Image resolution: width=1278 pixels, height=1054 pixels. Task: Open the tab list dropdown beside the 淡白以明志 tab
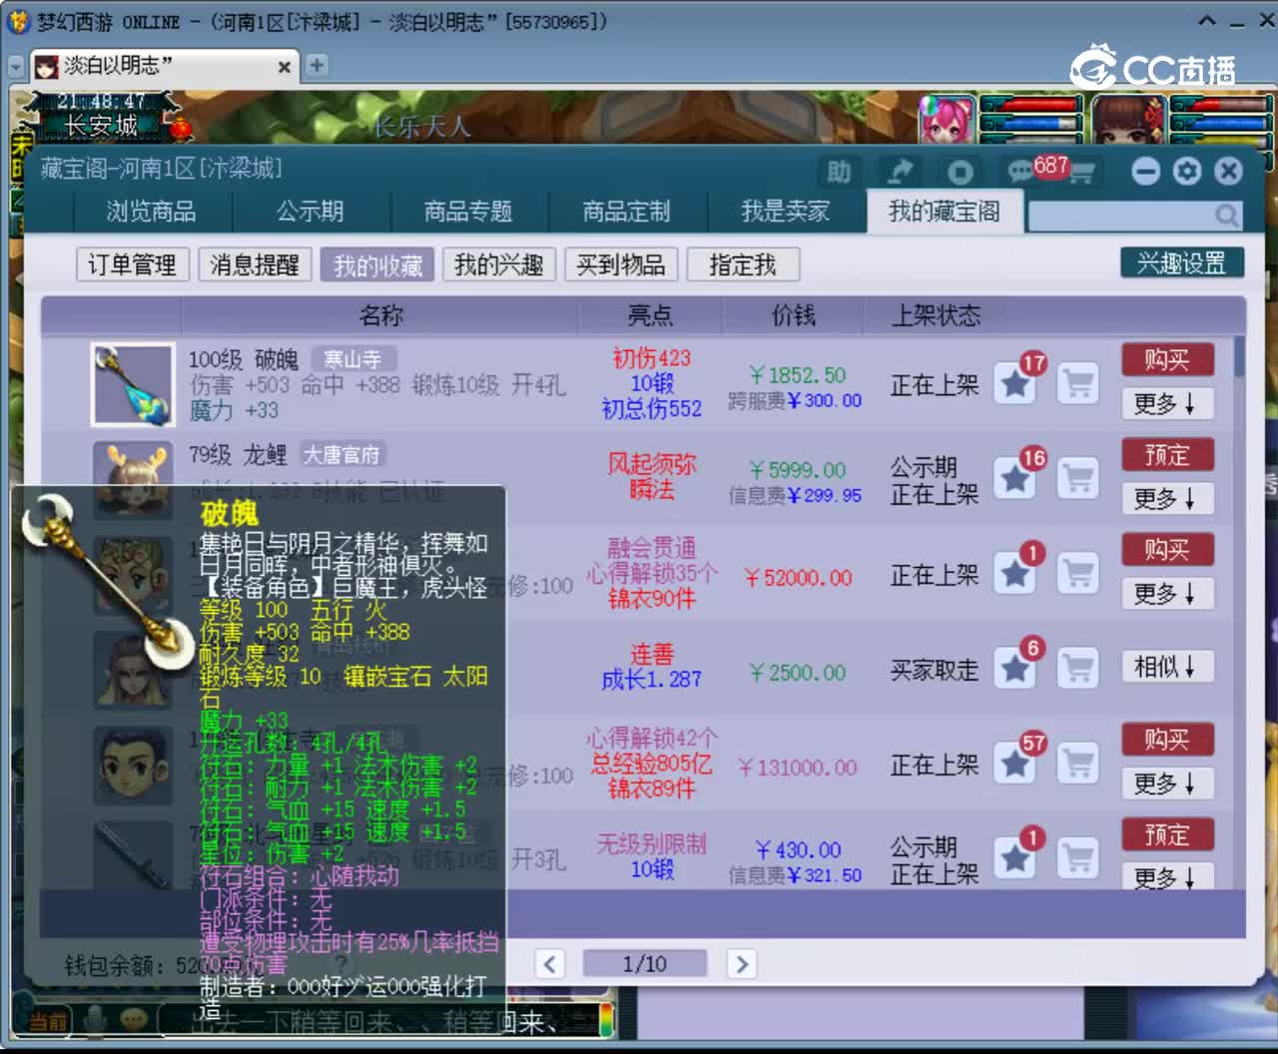(x=16, y=66)
